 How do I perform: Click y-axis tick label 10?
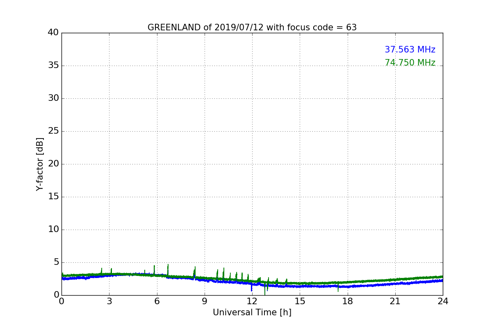tap(53, 229)
